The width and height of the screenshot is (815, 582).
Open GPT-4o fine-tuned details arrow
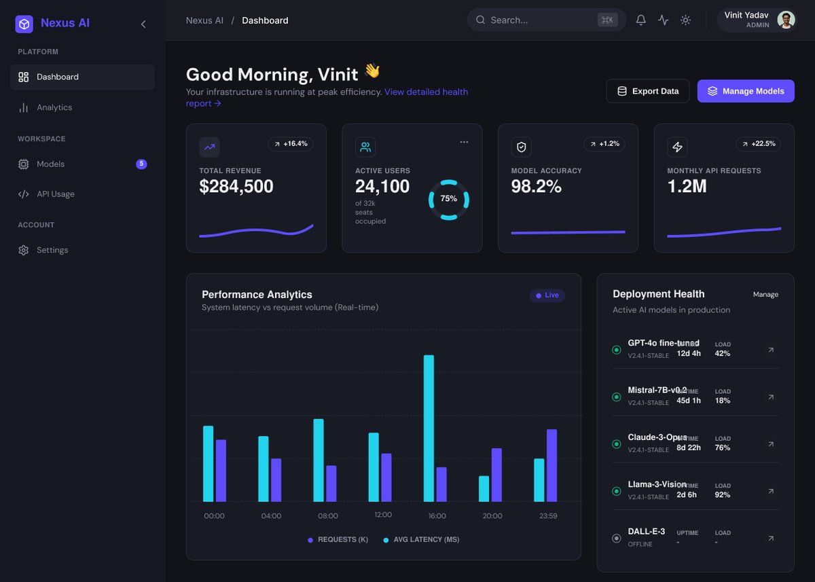tap(771, 350)
